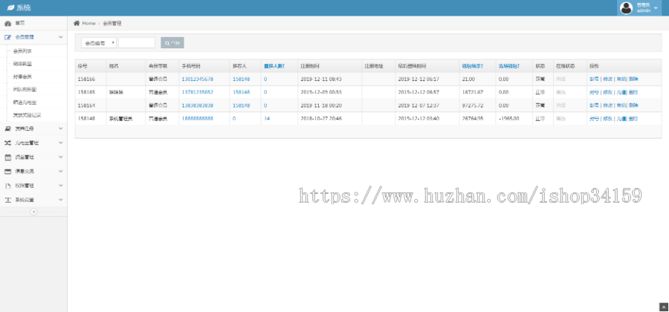
Task: Click ID cell 158164
Action: [86, 105]
